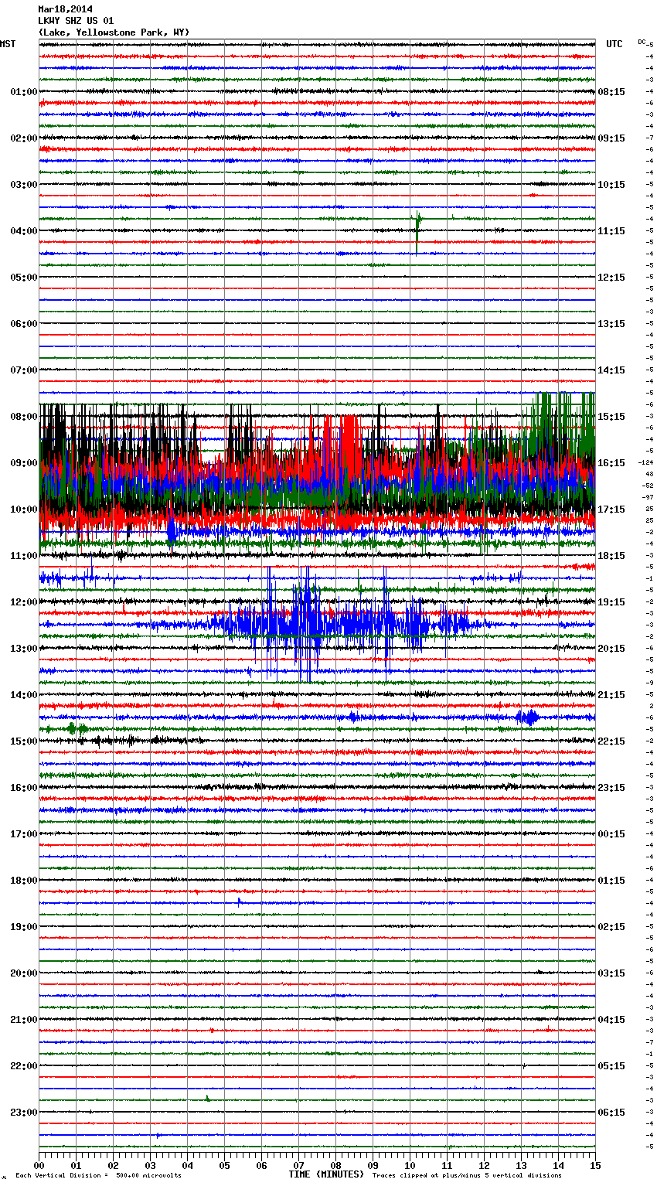Select the 09:00 MST time label
The height and width of the screenshot is (1186, 657).
point(23,463)
